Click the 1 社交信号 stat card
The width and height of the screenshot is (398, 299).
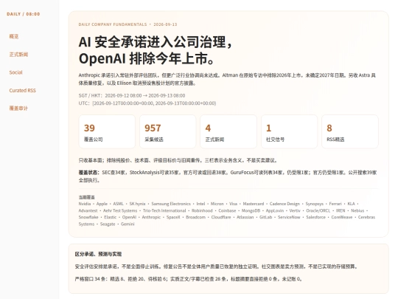click(289, 131)
